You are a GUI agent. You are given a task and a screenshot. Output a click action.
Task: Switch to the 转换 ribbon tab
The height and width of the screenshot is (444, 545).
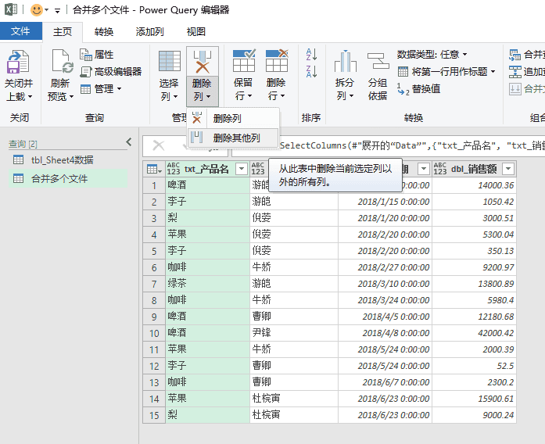tap(104, 31)
